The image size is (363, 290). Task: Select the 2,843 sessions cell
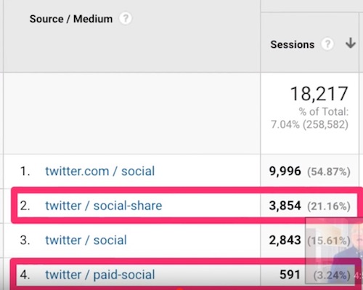[285, 241]
